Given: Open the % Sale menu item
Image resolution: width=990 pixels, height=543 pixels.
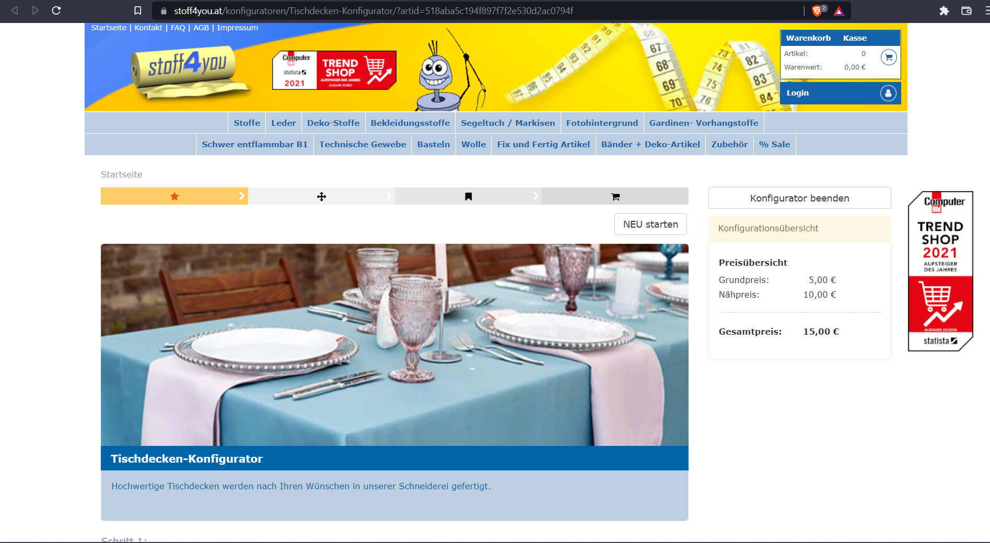Looking at the screenshot, I should coord(774,144).
